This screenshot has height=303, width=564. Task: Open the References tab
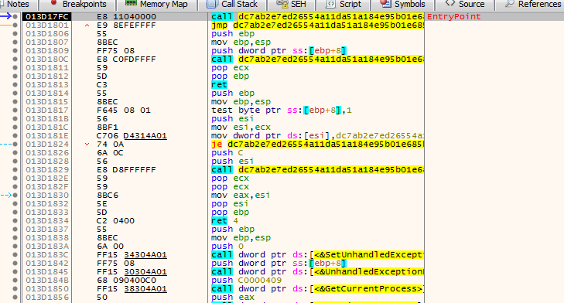(x=530, y=5)
